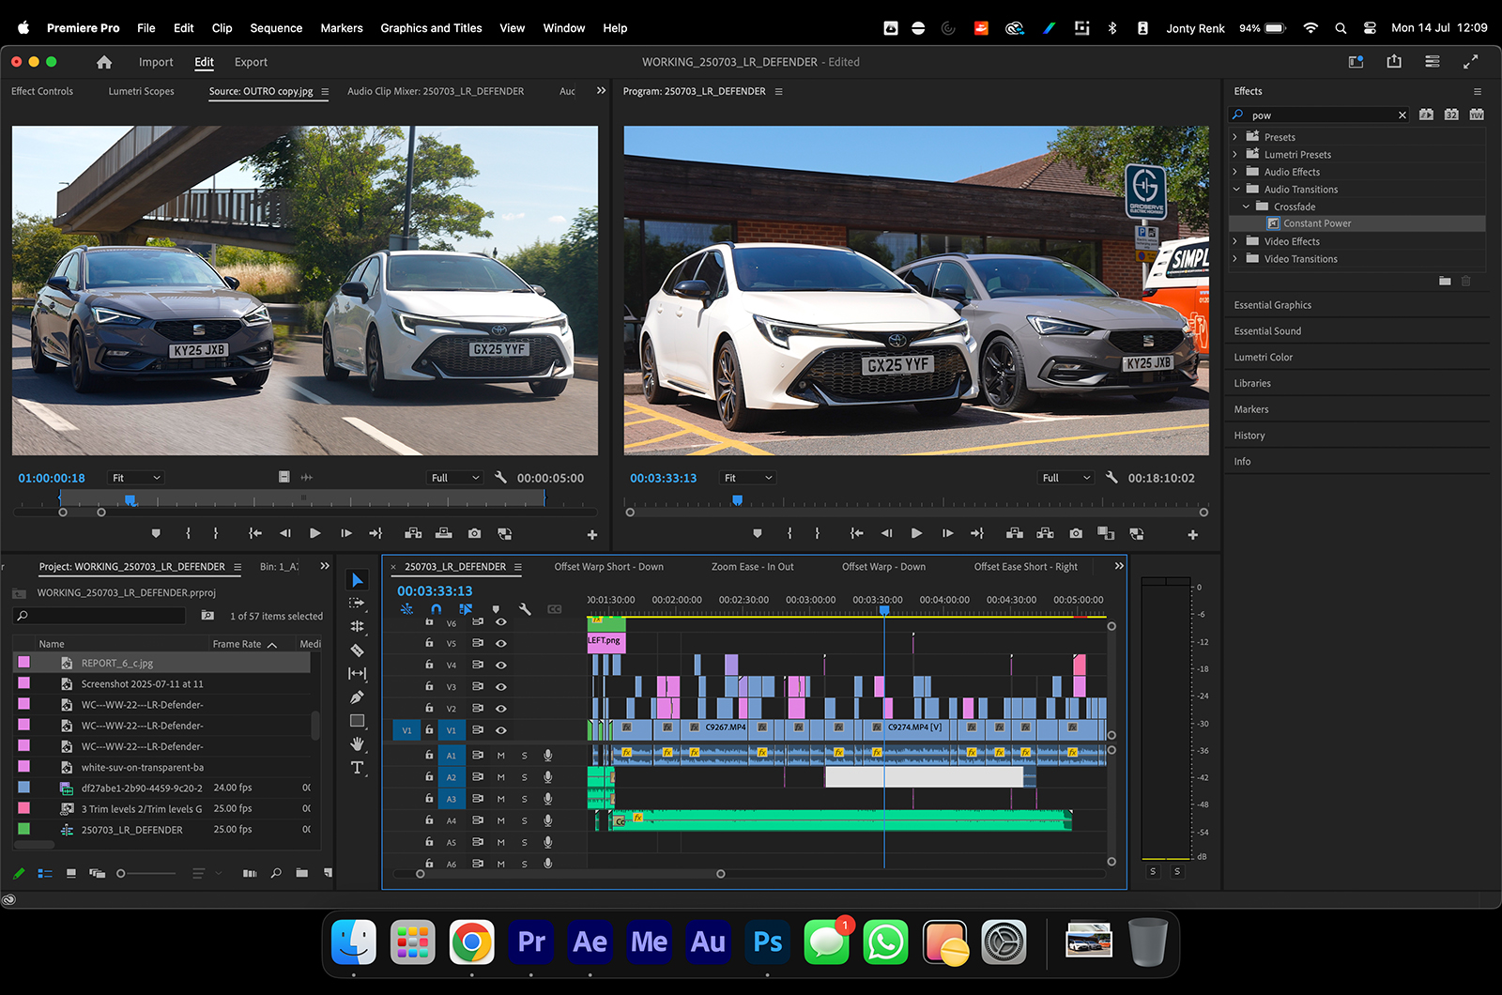This screenshot has height=995, width=1502.
Task: Expand the Lumetri Presets folder
Action: pos(1235,155)
